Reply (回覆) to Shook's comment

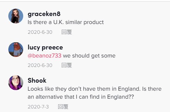pyautogui.click(x=63, y=107)
